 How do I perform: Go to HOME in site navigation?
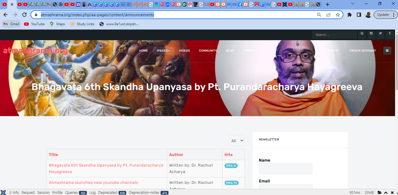pos(144,51)
